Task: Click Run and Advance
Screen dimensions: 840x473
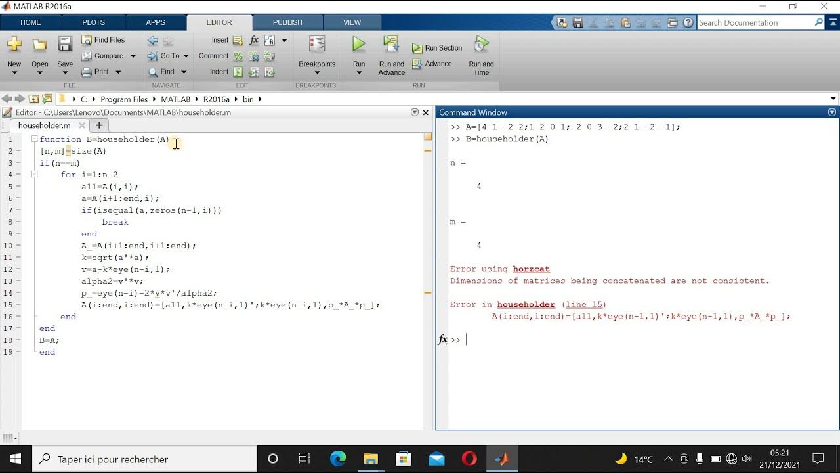Action: (391, 55)
